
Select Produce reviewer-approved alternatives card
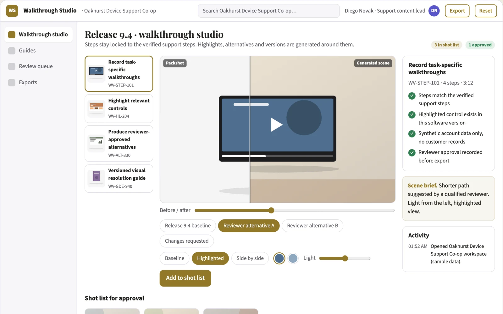119,143
